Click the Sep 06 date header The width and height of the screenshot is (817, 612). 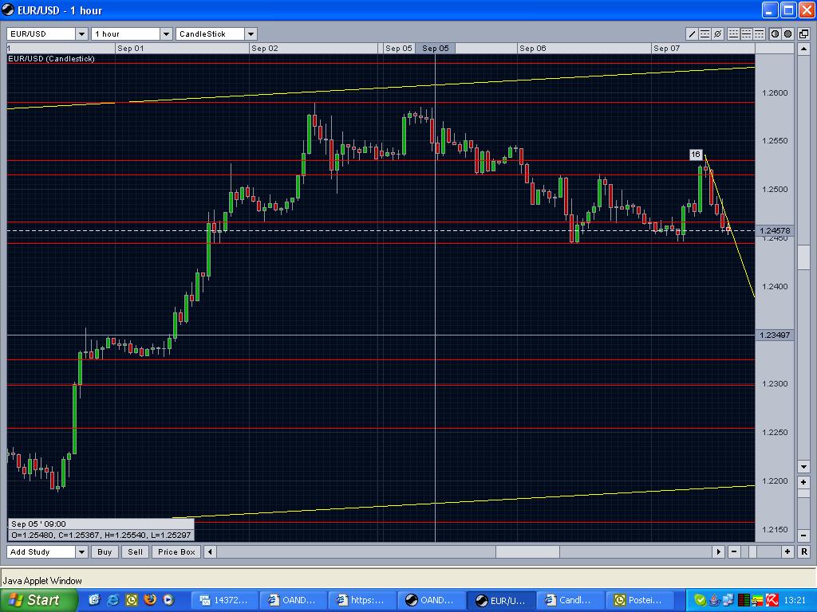pyautogui.click(x=532, y=49)
